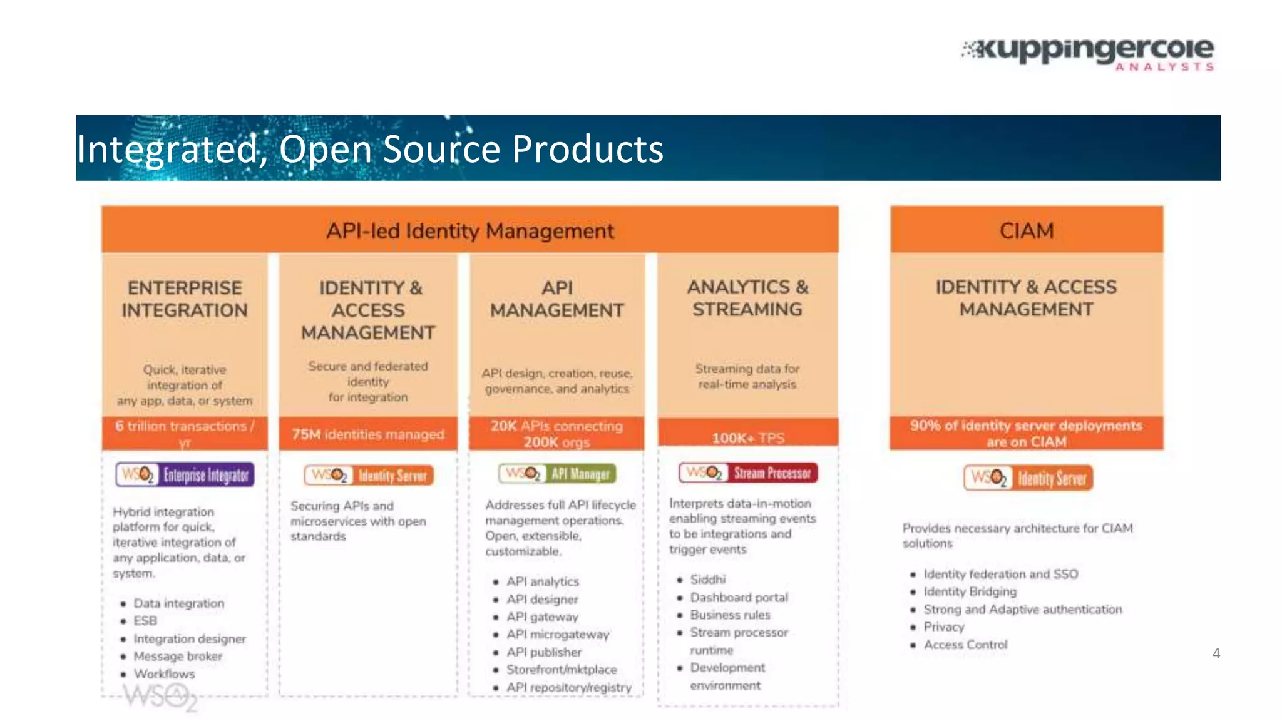Viewport: 1282px width, 721px height.
Task: Click the WSO2 Enterprise Integrator badge
Action: tap(185, 475)
